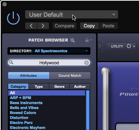Go to the previous preset arrow

tap(31, 26)
